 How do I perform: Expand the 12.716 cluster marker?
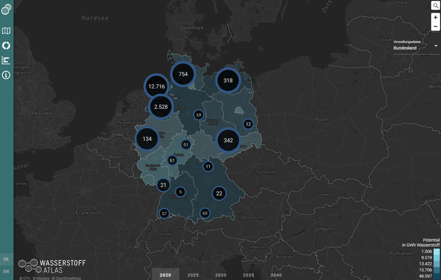click(157, 86)
